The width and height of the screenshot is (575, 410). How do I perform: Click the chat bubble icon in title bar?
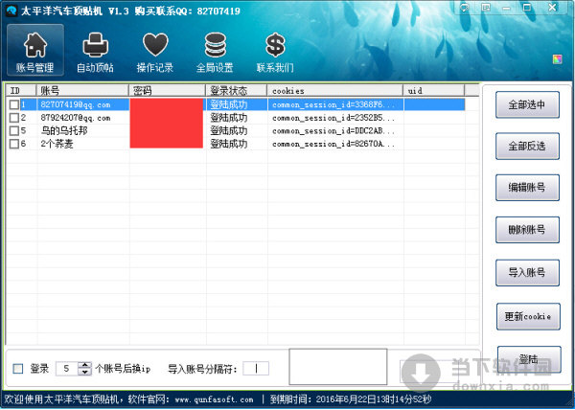pos(465,8)
